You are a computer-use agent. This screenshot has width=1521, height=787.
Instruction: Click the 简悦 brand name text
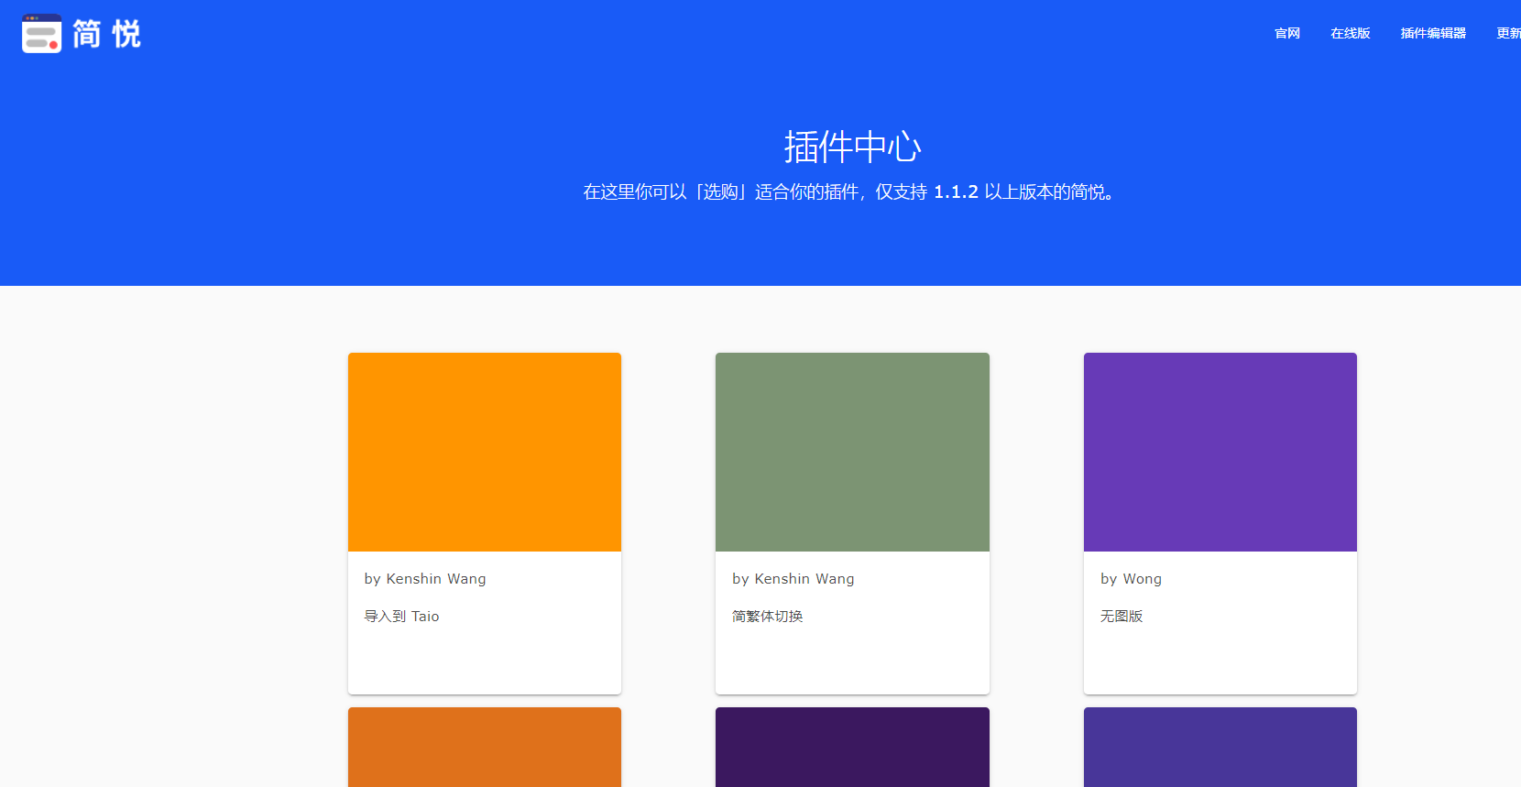106,34
